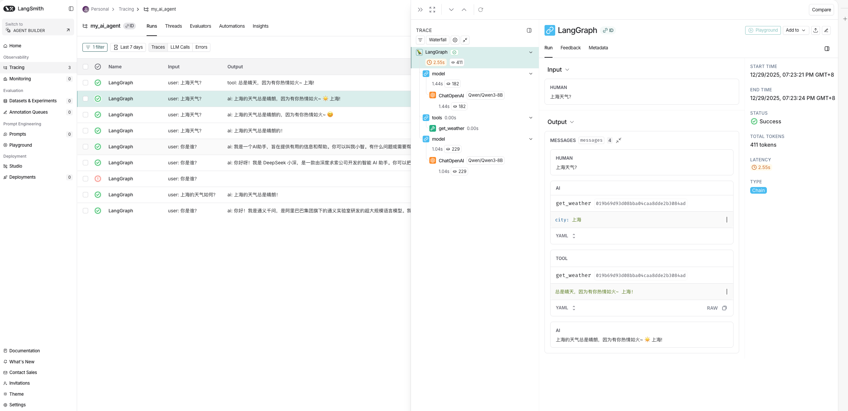Click the trace settings gear icon
The image size is (848, 411).
click(455, 40)
